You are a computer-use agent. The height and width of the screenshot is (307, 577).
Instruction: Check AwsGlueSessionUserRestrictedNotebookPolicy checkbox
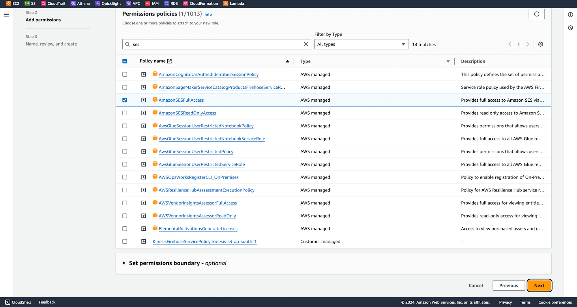point(125,126)
